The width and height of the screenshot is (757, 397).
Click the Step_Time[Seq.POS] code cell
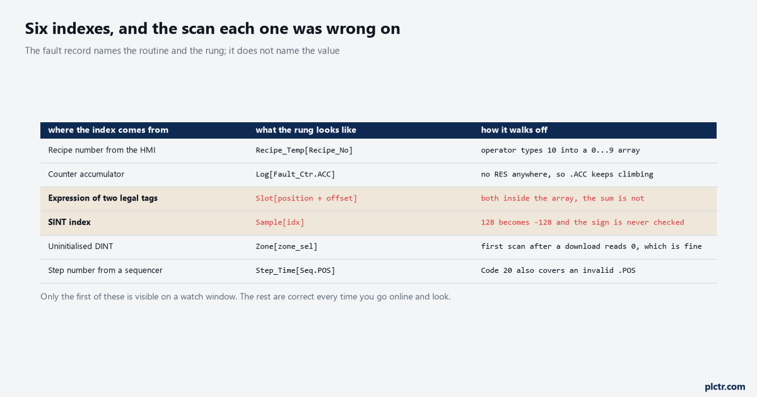(295, 270)
